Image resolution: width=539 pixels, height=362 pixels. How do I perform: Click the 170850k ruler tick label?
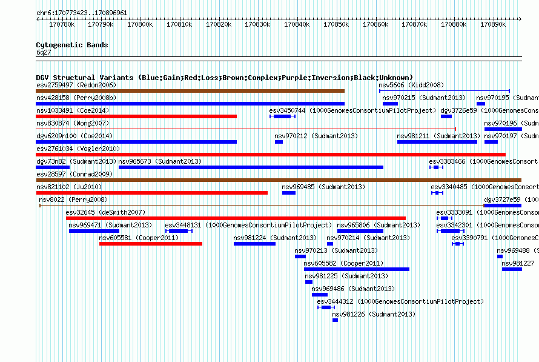(336, 25)
